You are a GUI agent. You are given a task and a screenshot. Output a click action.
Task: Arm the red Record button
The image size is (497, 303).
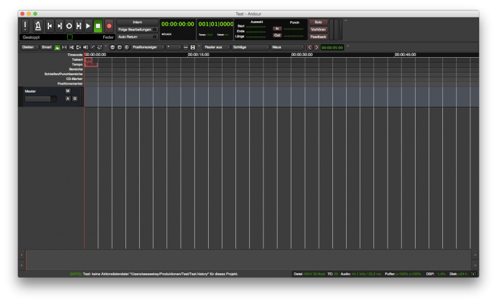click(x=109, y=25)
